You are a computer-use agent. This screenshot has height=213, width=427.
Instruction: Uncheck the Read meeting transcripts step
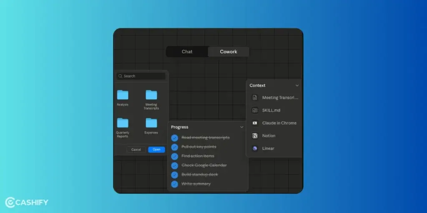click(x=175, y=138)
